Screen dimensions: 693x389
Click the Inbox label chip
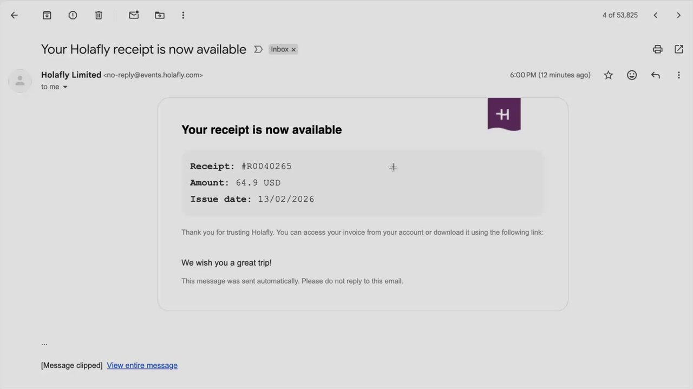(279, 49)
